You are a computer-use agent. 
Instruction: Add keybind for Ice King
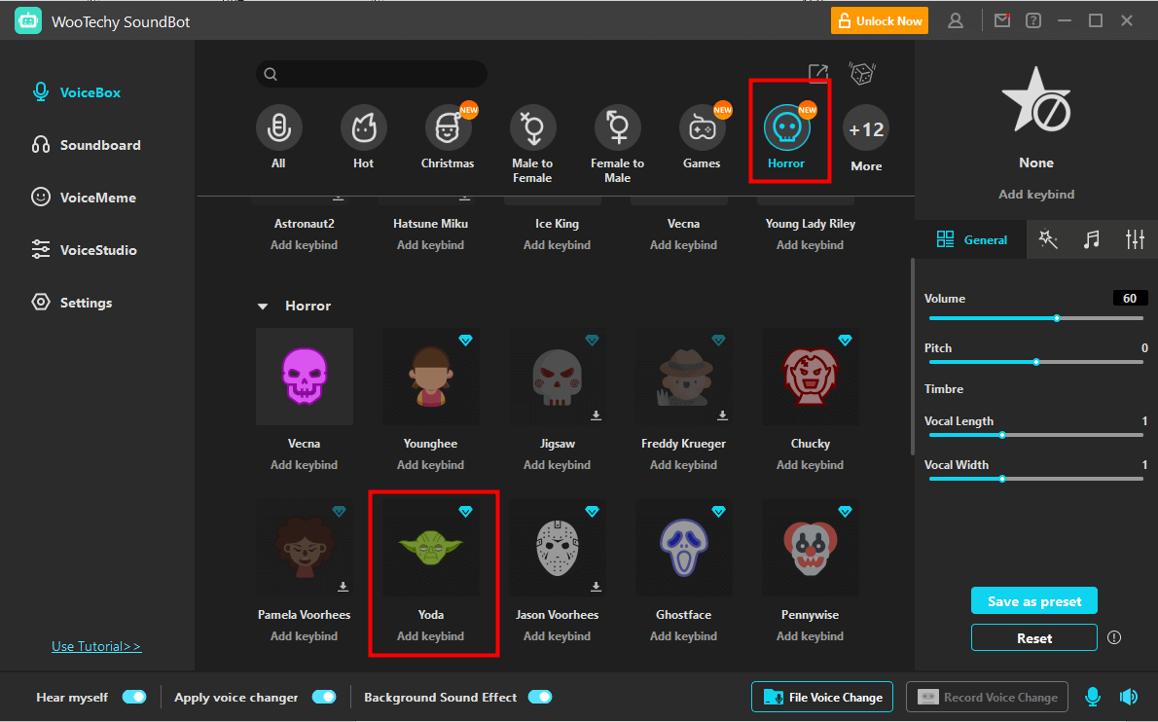click(x=557, y=244)
